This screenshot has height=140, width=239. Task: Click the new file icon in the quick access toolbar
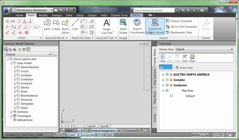(56, 10)
